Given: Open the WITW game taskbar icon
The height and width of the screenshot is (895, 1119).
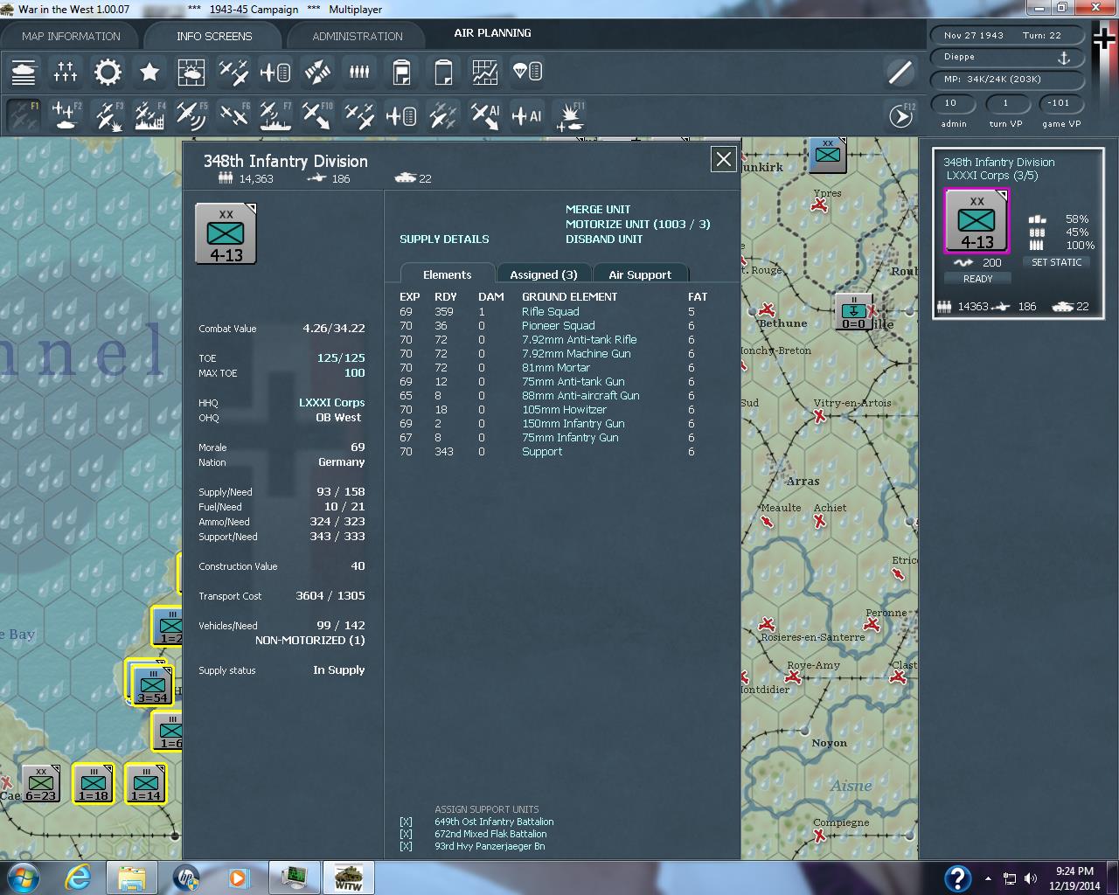Looking at the screenshot, I should 349,878.
